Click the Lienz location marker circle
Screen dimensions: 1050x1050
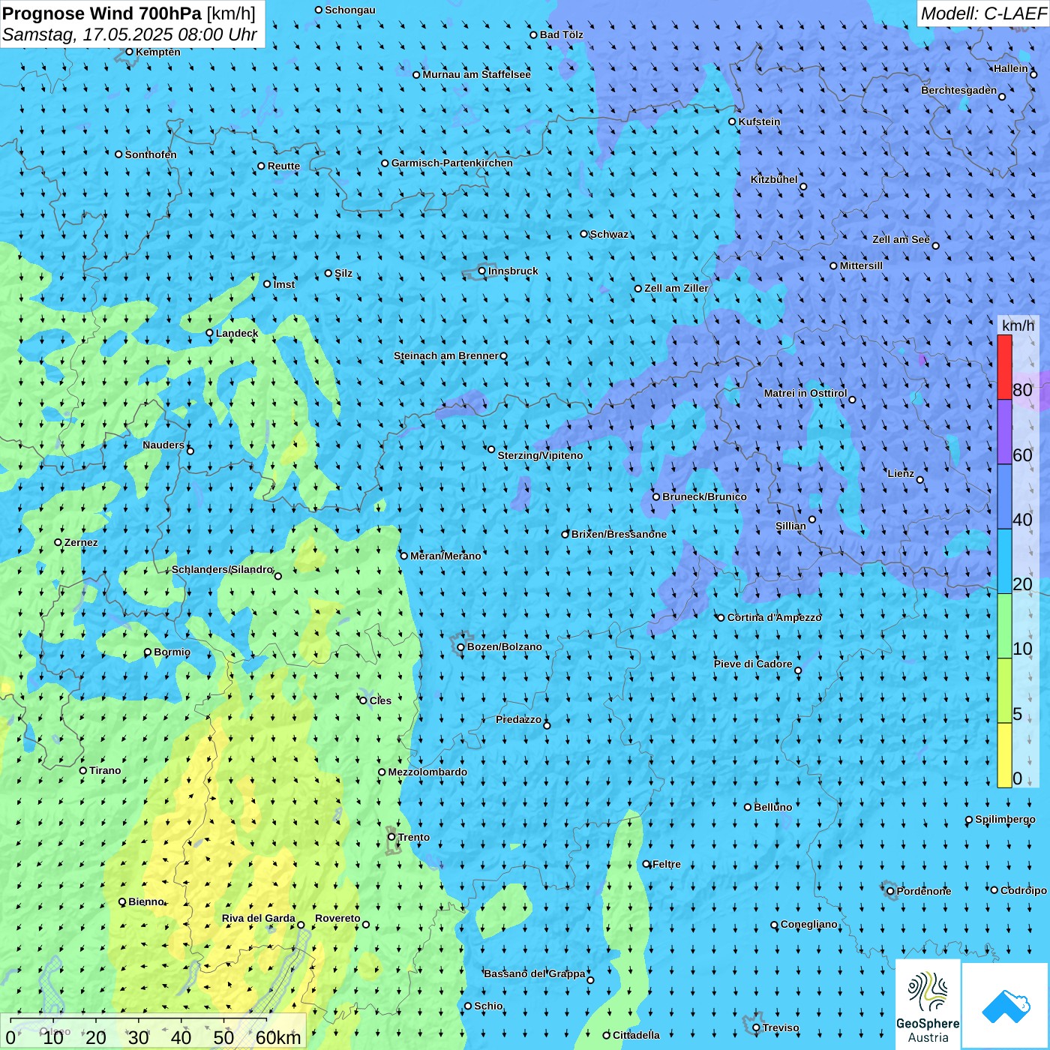[920, 480]
